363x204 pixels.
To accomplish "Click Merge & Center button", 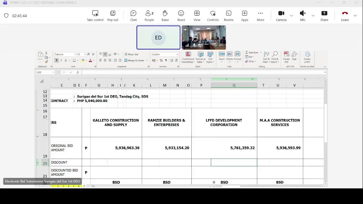I will pos(134,60).
